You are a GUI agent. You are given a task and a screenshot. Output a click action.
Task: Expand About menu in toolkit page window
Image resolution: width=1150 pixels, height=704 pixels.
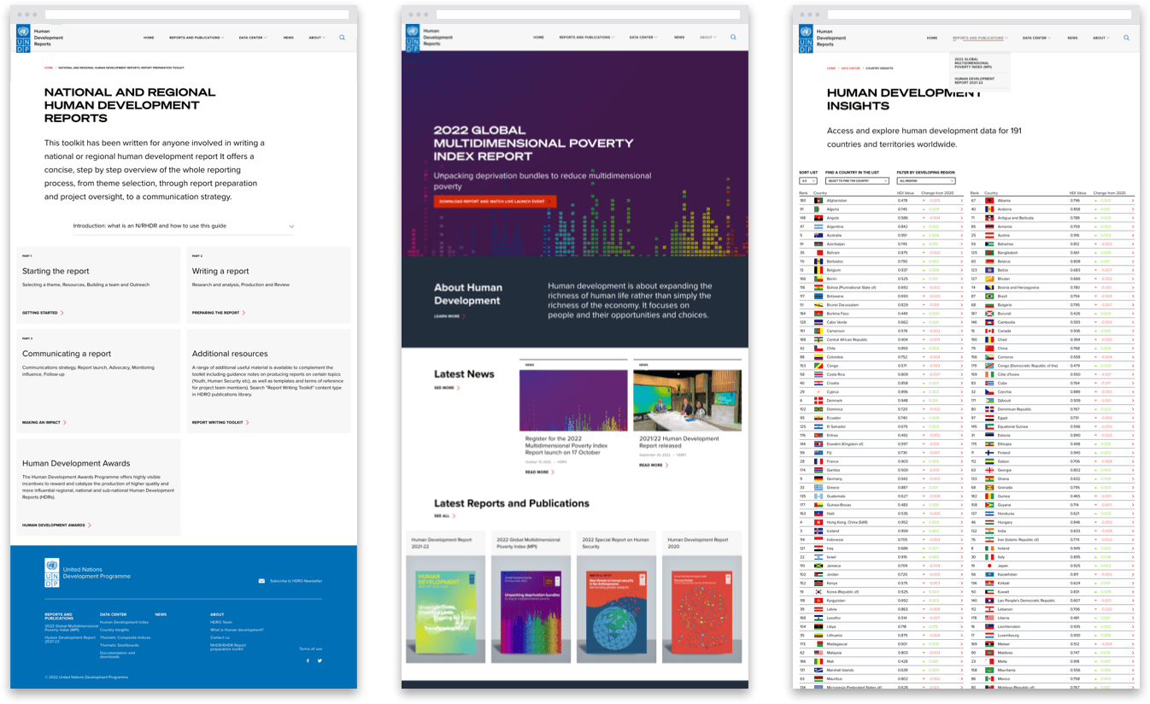(317, 38)
